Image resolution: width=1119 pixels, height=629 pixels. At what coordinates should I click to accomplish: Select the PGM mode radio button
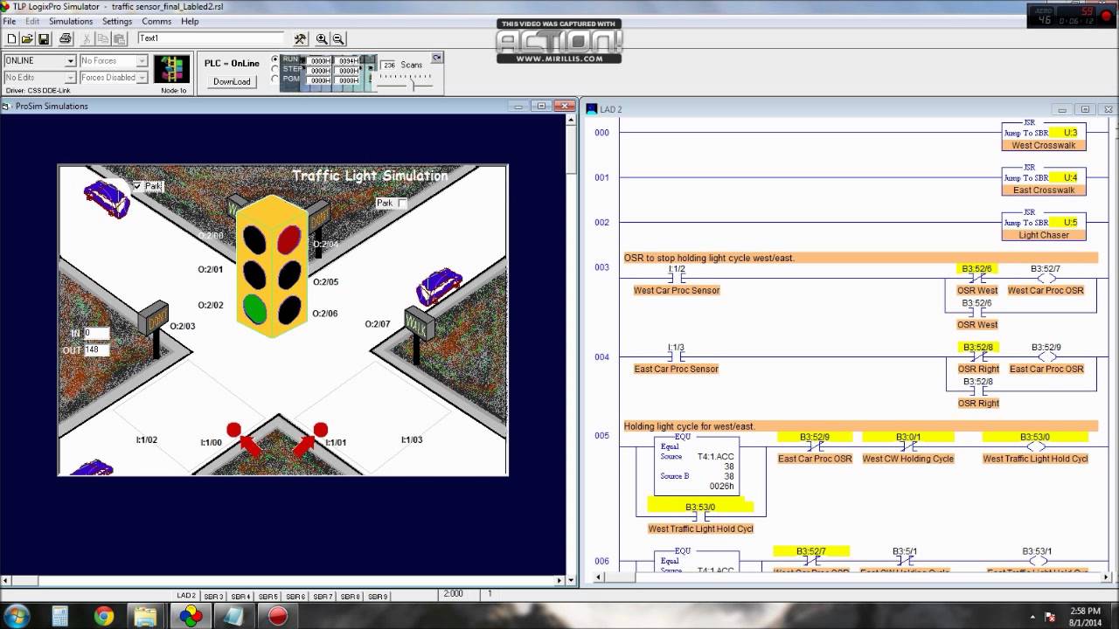tap(275, 79)
